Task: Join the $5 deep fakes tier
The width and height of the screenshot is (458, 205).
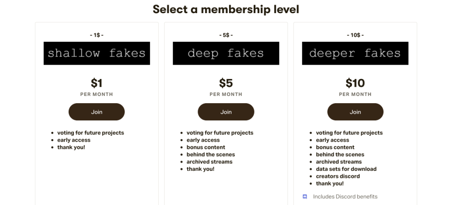Action: pos(226,112)
